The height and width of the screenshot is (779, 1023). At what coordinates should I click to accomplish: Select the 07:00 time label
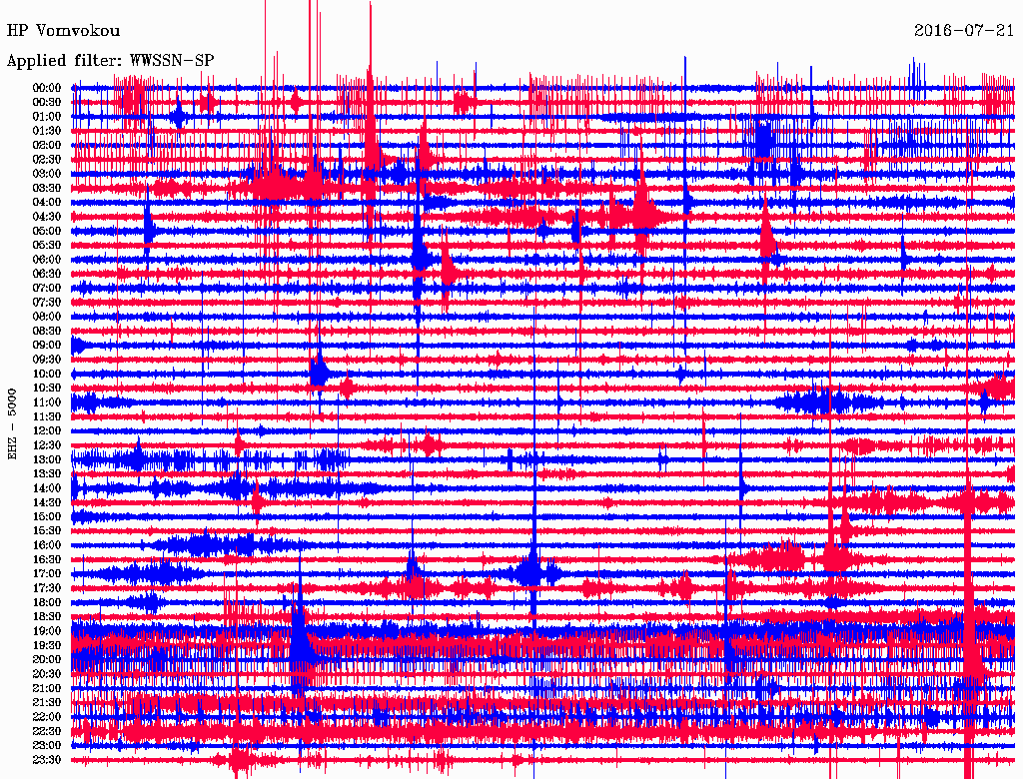point(47,288)
